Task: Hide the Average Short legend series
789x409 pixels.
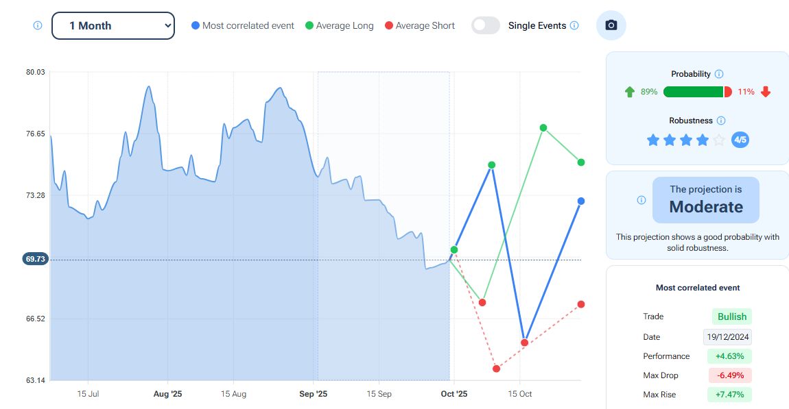Action: pyautogui.click(x=419, y=25)
